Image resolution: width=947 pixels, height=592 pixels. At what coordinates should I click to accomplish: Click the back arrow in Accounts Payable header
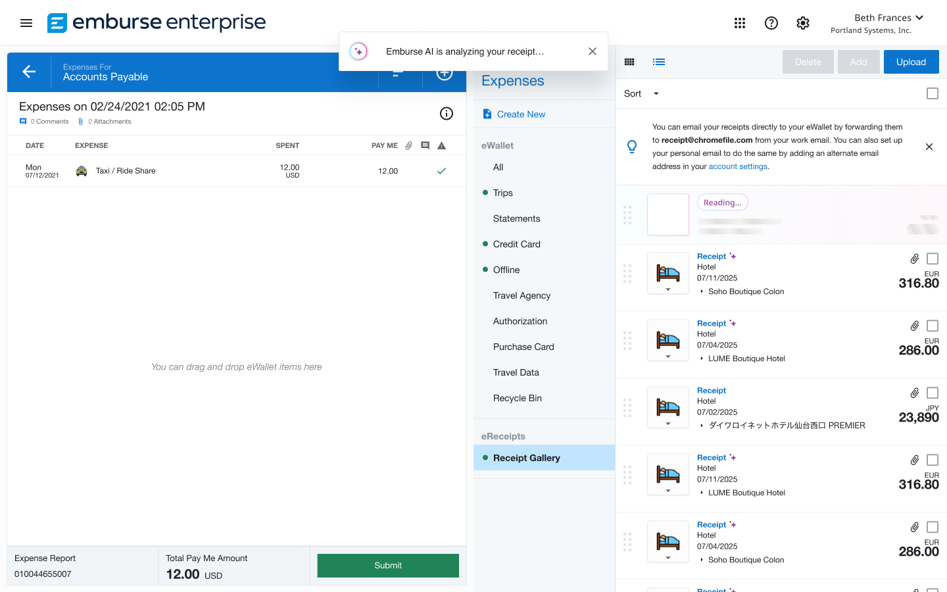29,72
